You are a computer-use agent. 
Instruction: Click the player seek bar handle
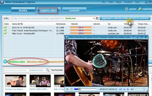(80, 89)
